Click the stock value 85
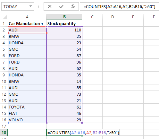 [64, 88]
